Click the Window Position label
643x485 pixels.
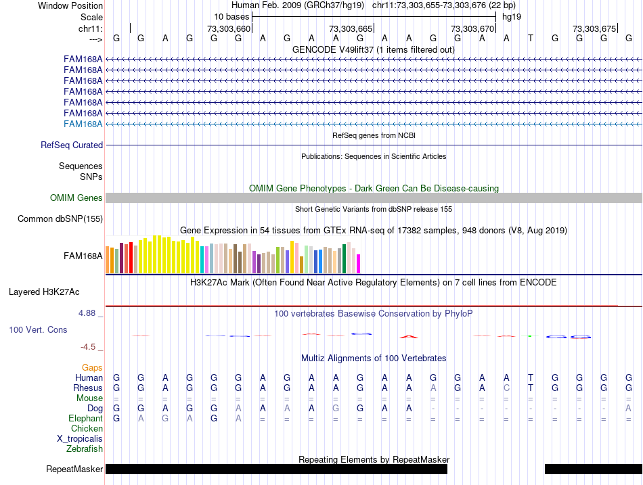tap(70, 5)
